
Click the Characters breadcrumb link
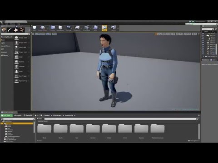click(x=57, y=115)
